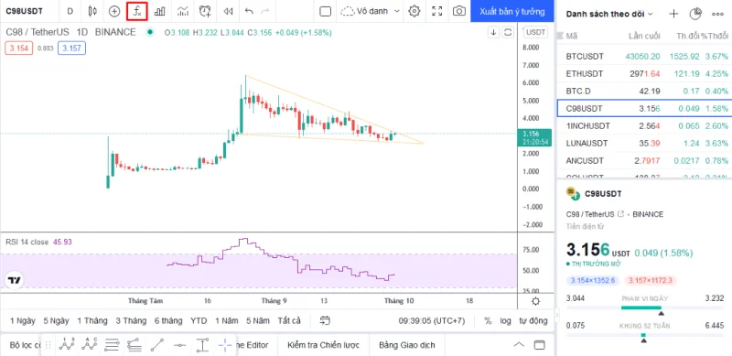
Task: Toggle the green market status dot
Action: [150, 32]
